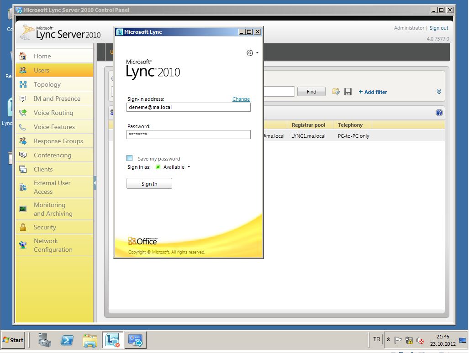Open Monitoring and Archiving section
The height and width of the screenshot is (353, 469).
54,209
